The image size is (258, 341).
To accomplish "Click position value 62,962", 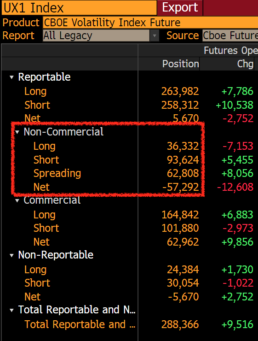I will click(x=183, y=242).
